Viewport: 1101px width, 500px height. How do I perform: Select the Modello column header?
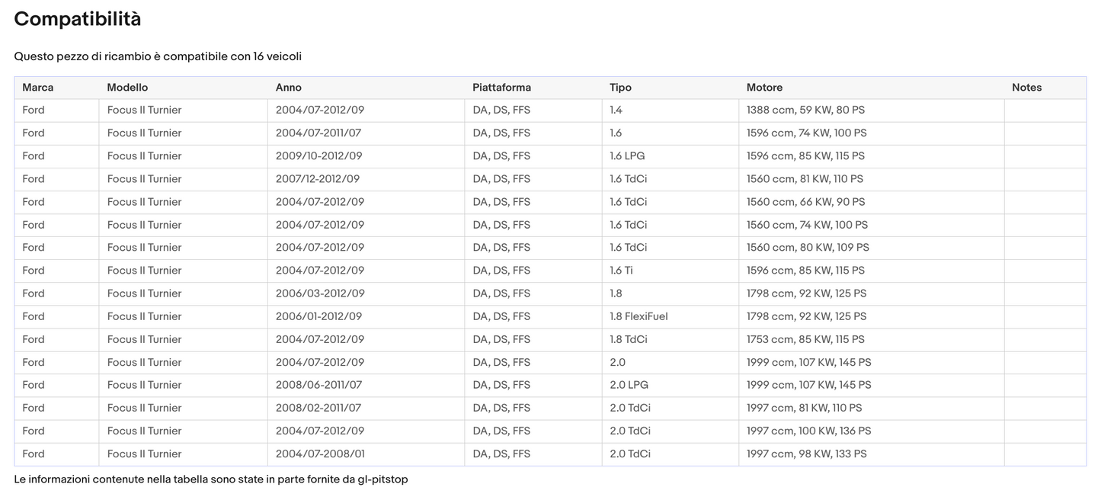(127, 88)
